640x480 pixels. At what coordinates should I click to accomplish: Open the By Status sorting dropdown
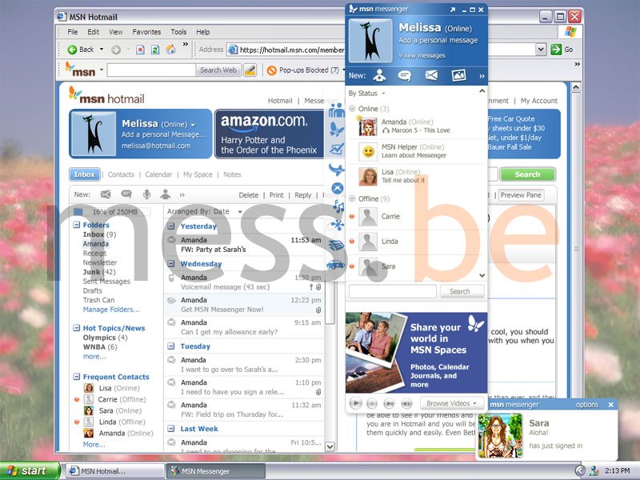(x=367, y=94)
